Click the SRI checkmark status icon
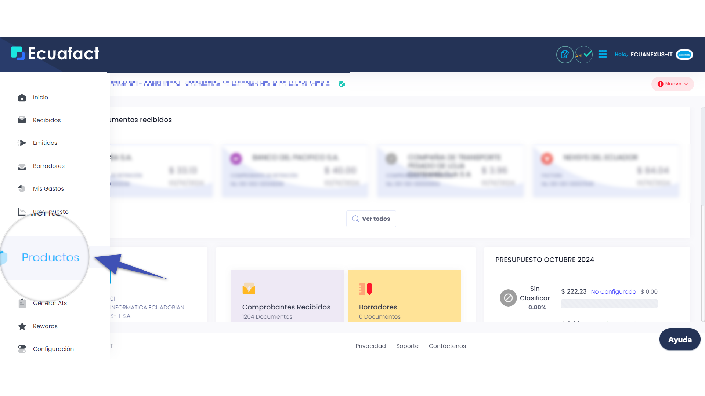The height and width of the screenshot is (396, 705). click(x=583, y=55)
